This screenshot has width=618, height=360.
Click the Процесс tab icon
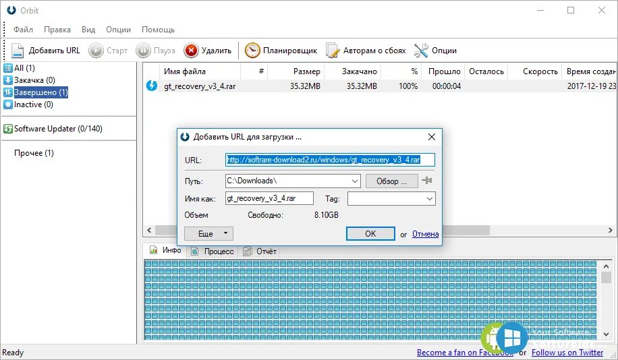(194, 251)
